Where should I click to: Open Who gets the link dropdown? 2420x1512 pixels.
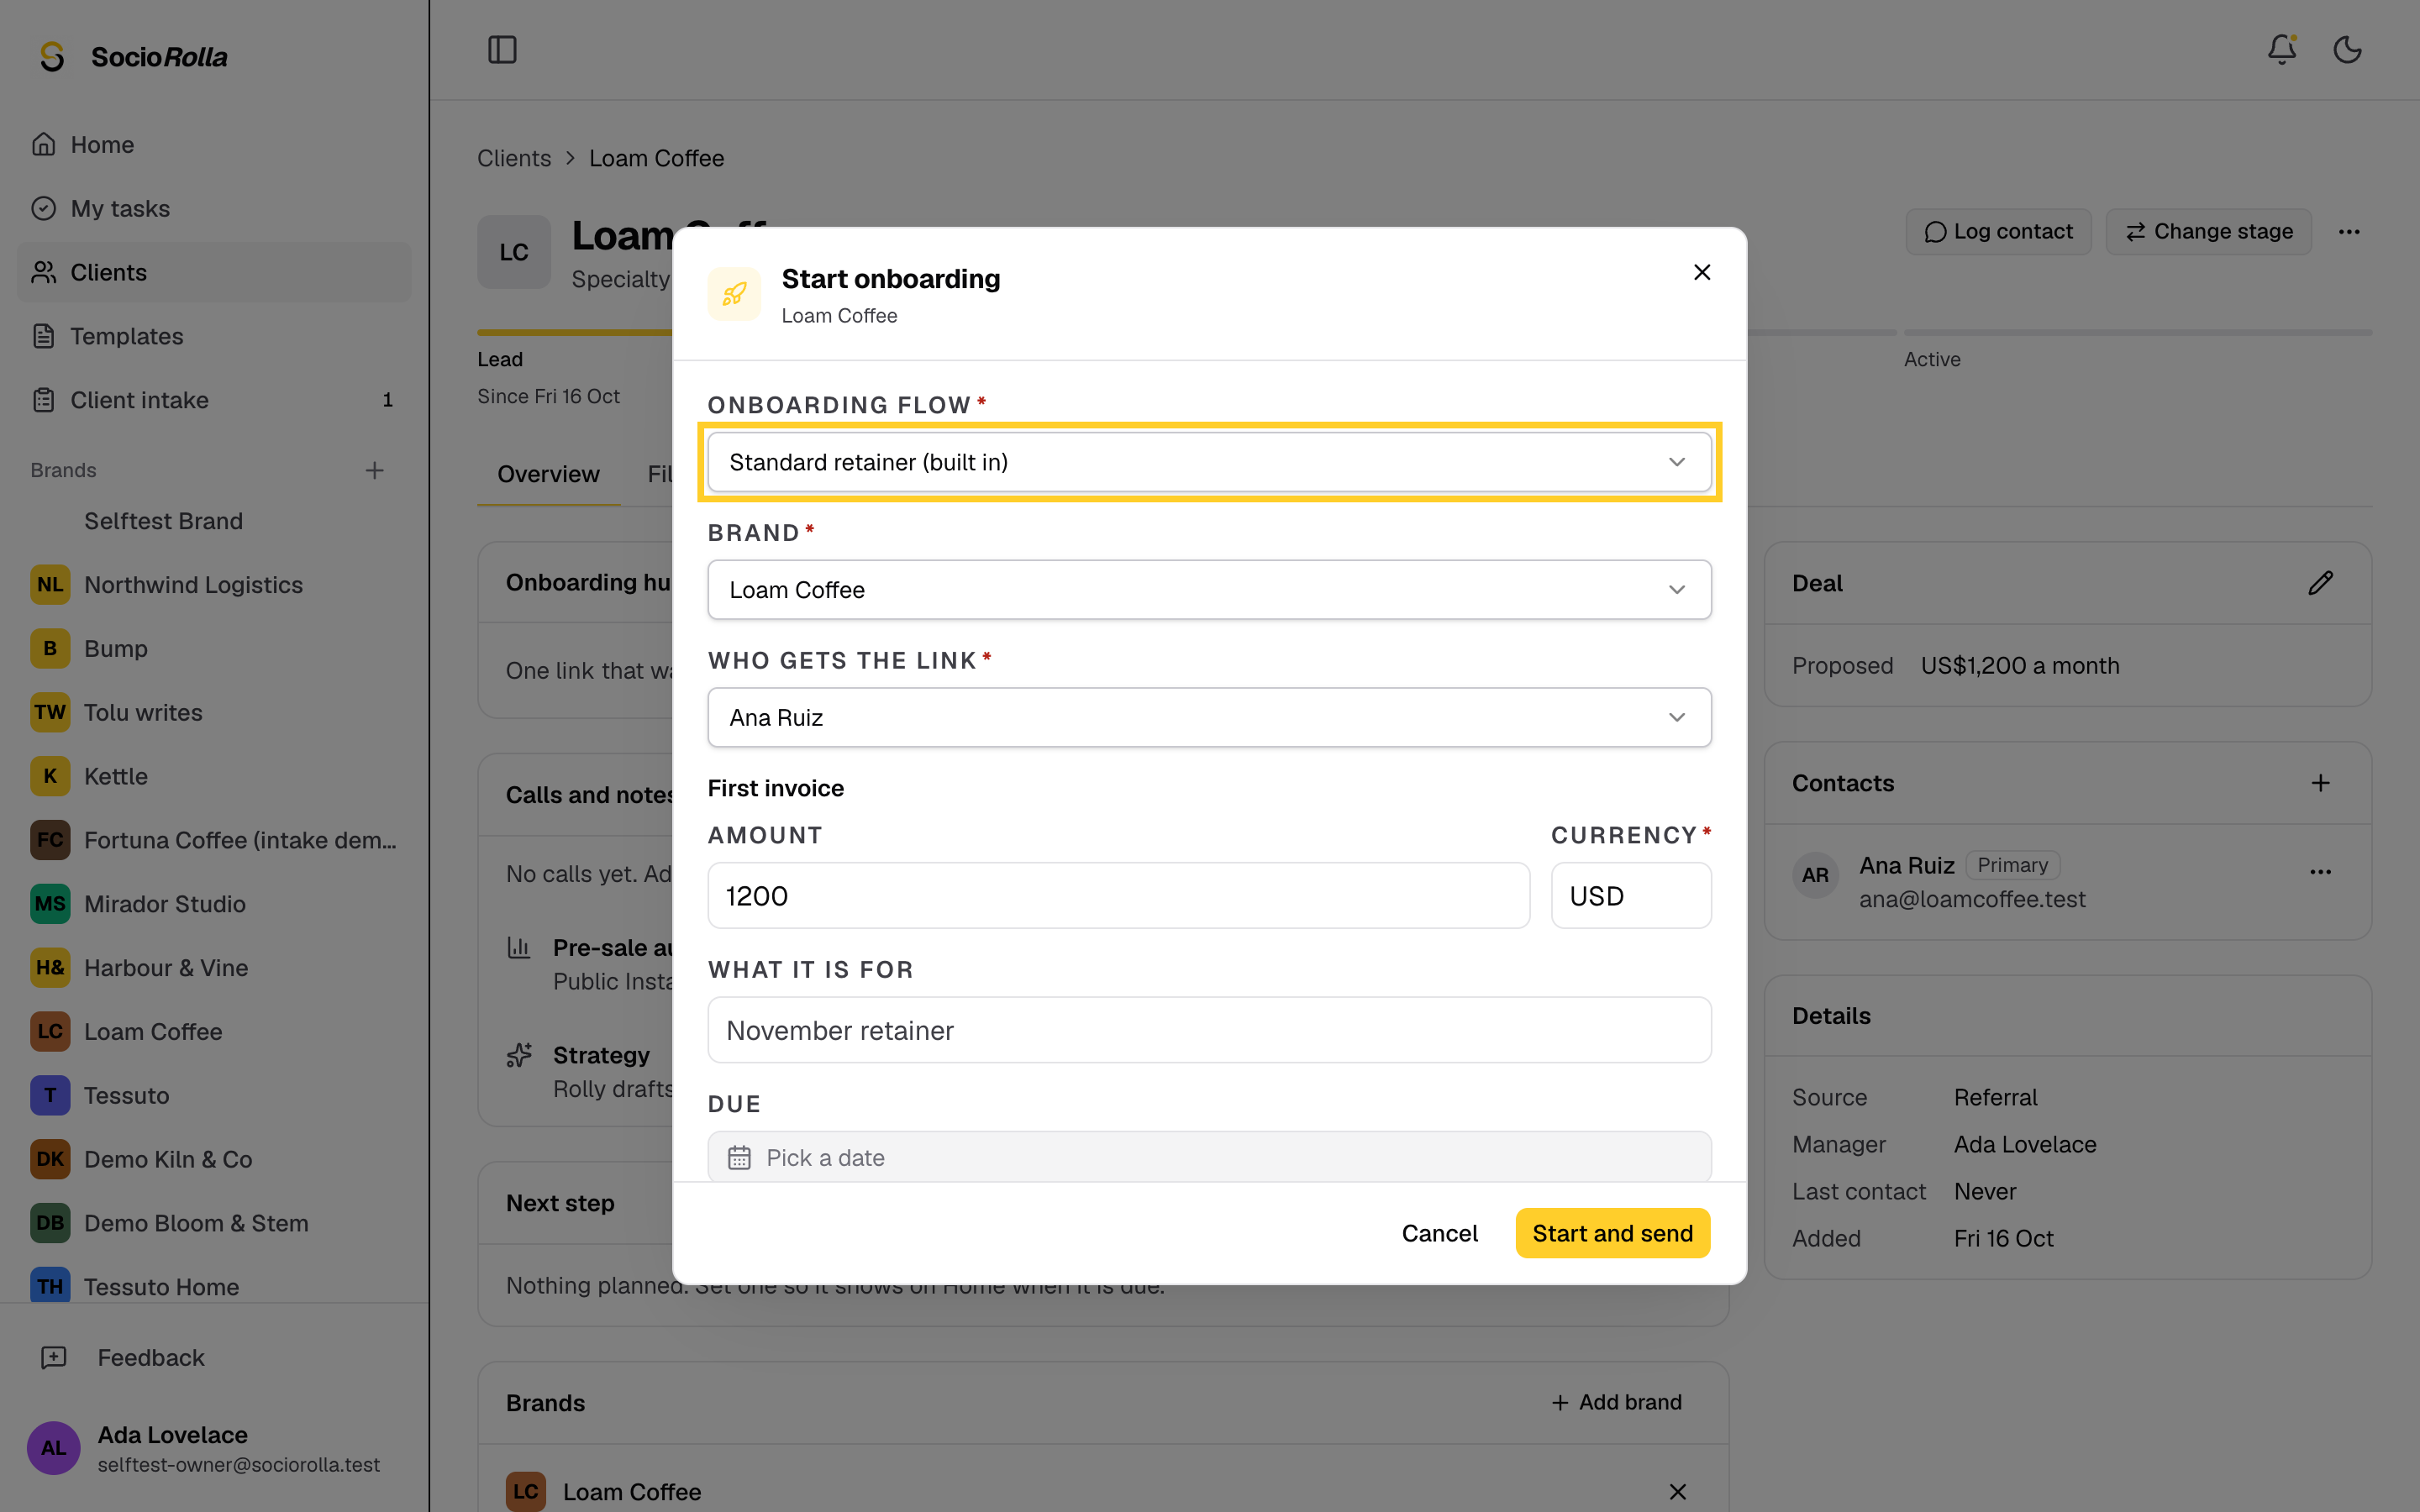[1209, 718]
